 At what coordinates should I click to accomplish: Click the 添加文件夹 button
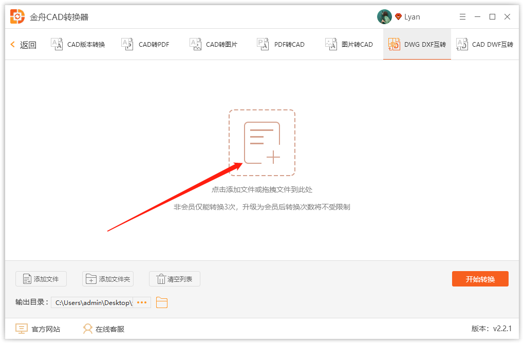point(108,279)
